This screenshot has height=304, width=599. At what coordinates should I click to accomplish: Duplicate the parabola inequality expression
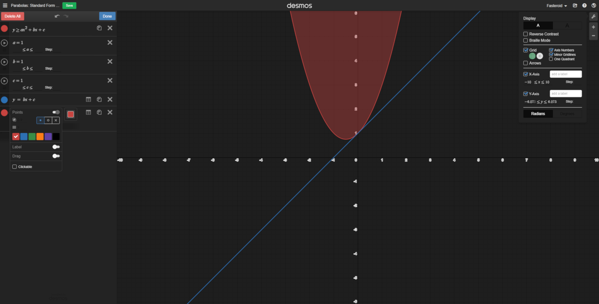99,28
